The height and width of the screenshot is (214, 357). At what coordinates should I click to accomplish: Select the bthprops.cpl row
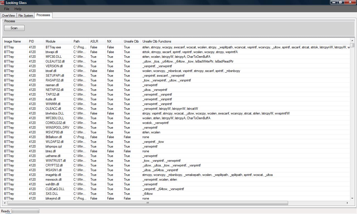pyautogui.click(x=176, y=146)
